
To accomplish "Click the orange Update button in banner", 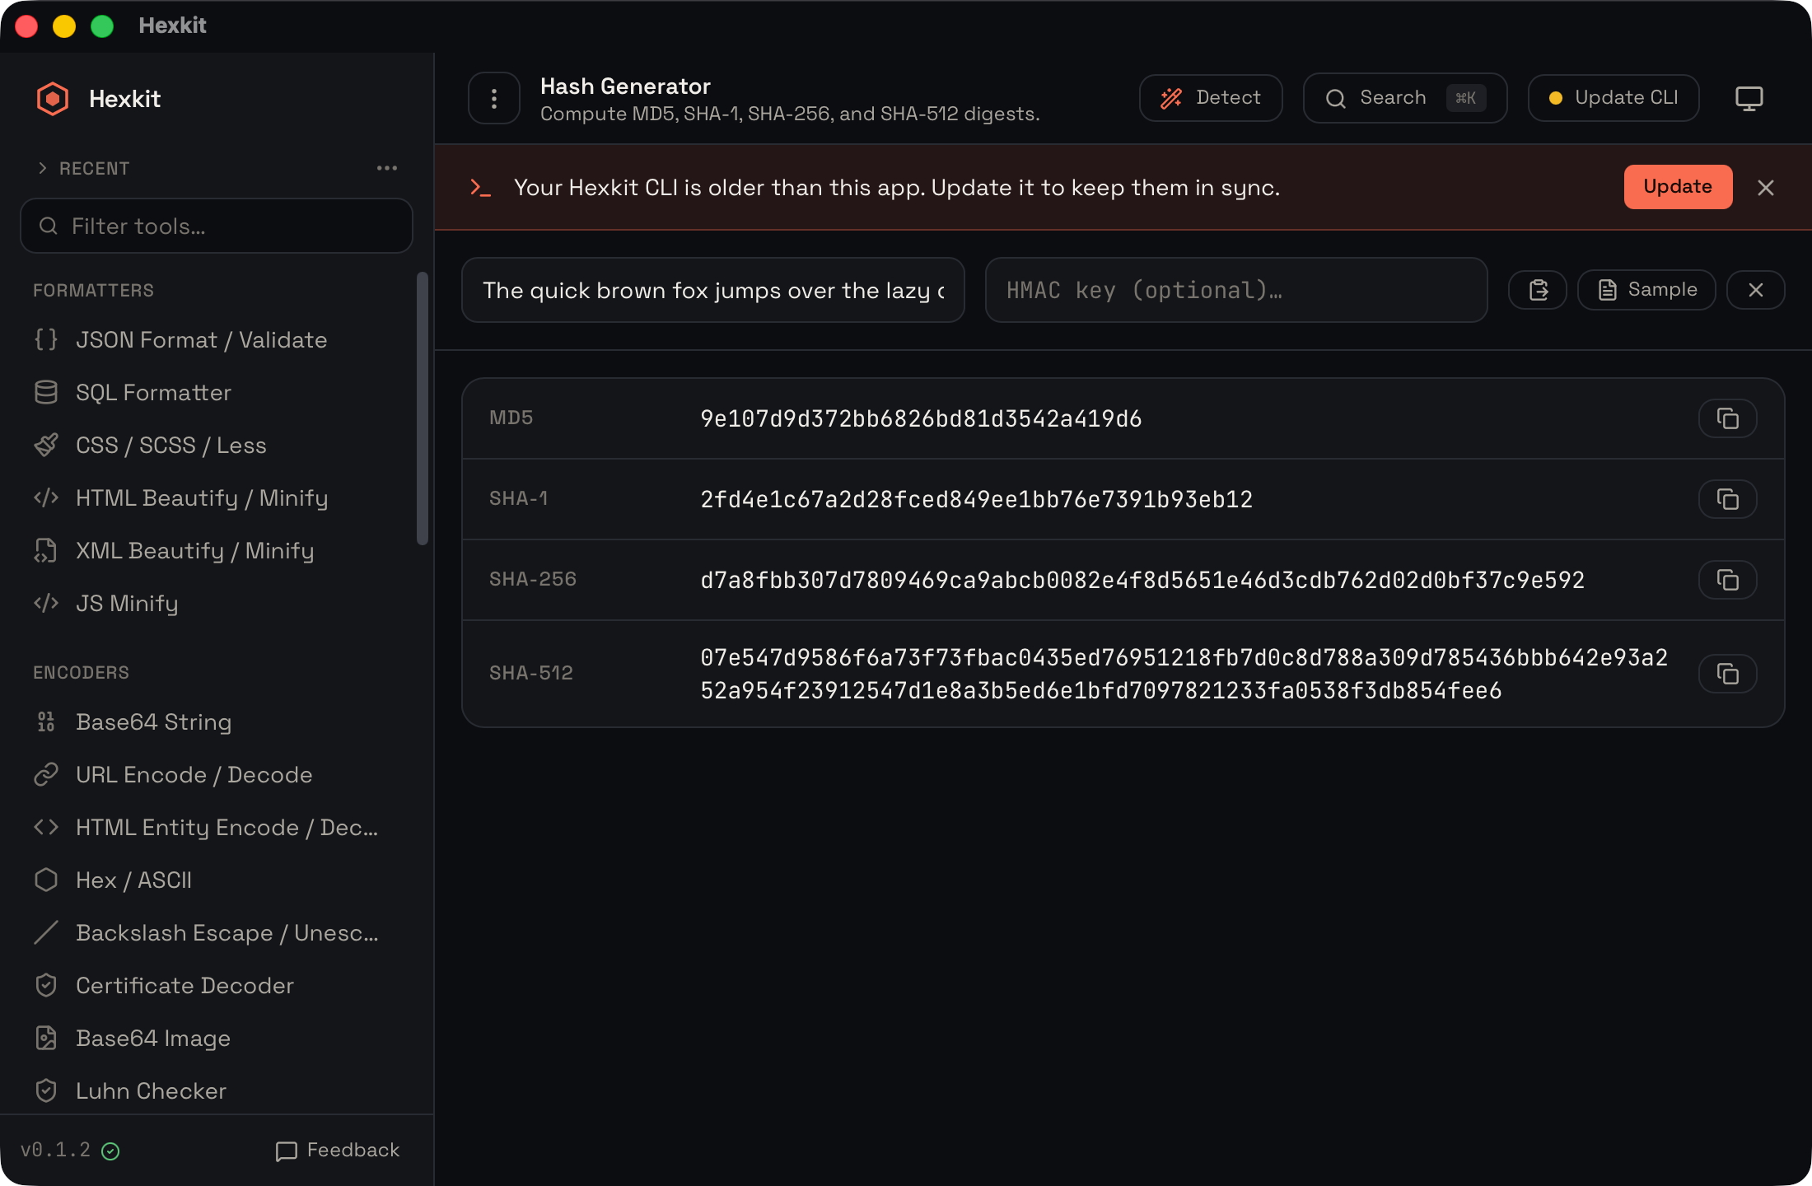I will click(x=1678, y=187).
